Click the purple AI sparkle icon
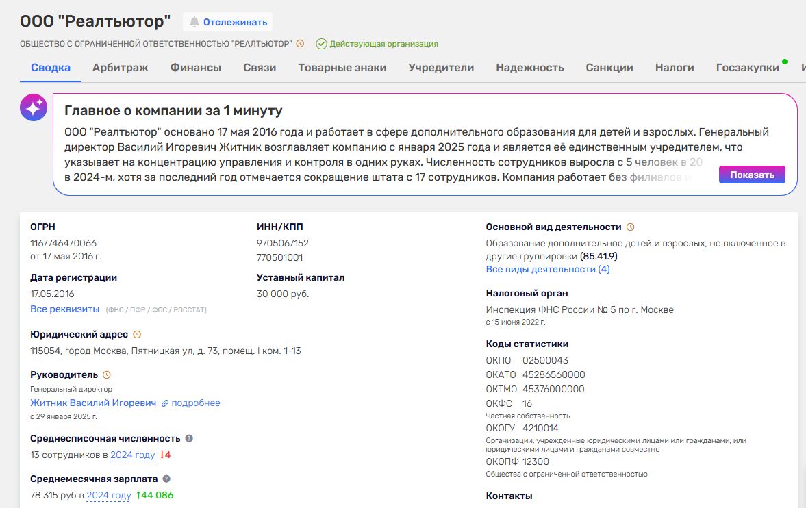This screenshot has height=508, width=806. click(x=34, y=108)
